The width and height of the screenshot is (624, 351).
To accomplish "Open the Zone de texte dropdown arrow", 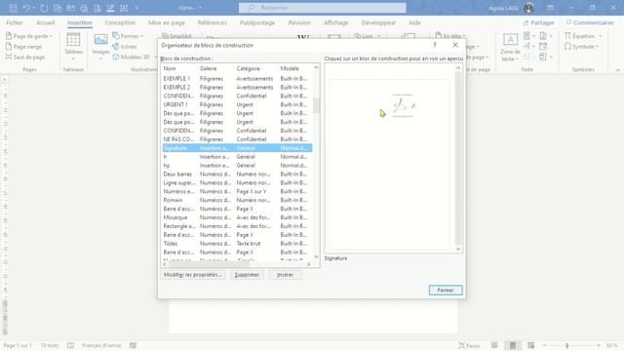I will point(517,59).
